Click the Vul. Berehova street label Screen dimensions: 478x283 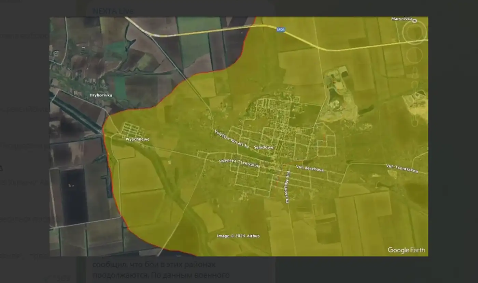pos(310,169)
